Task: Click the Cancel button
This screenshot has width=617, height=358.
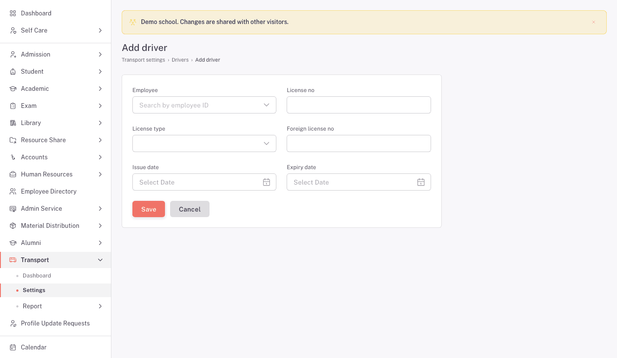Action: pyautogui.click(x=190, y=209)
